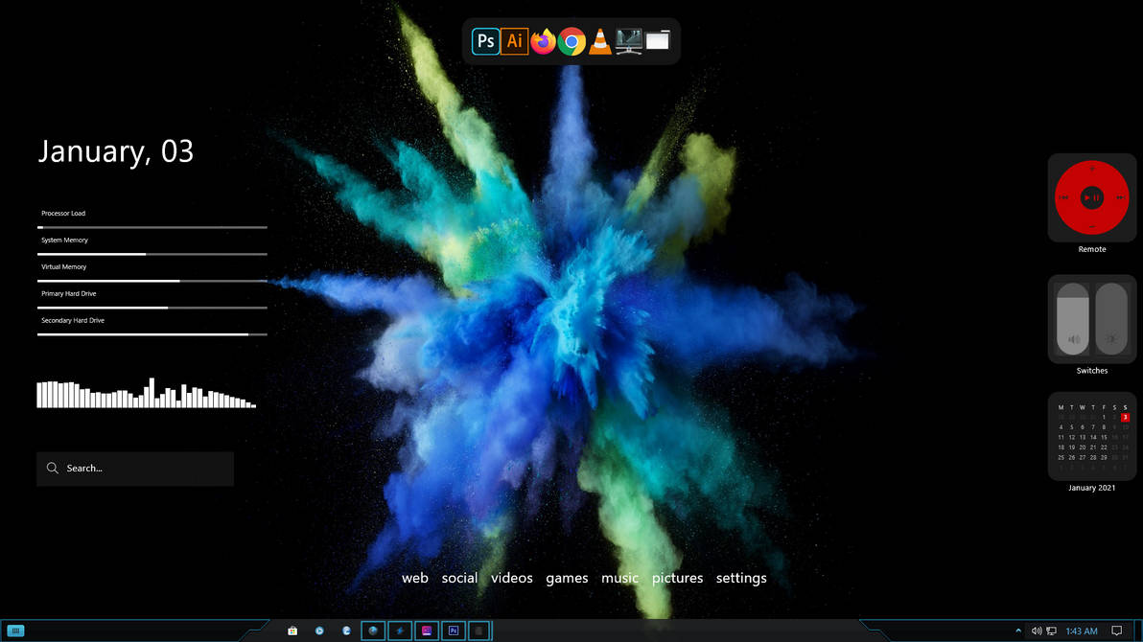Viewport: 1143px width, 642px height.
Task: Click the System Memory meter bar
Action: (x=152, y=254)
